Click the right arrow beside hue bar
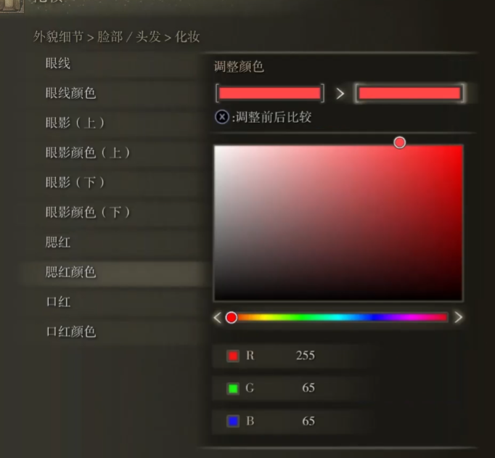This screenshot has width=495, height=458. (x=459, y=317)
